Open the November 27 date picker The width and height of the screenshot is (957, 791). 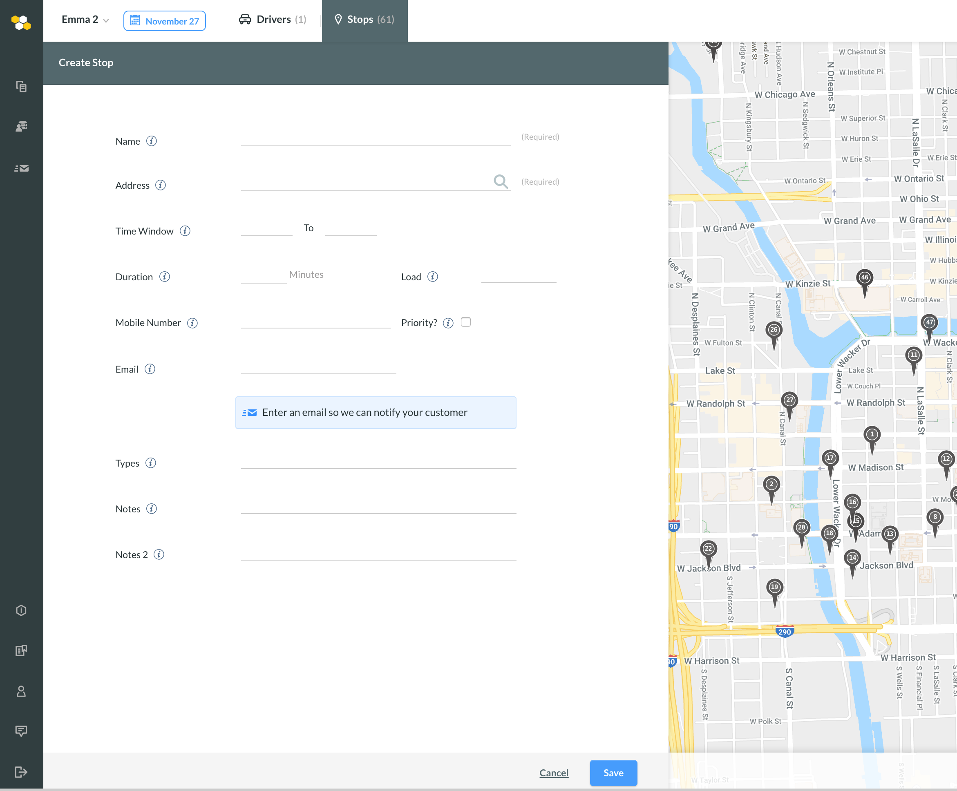pyautogui.click(x=165, y=21)
